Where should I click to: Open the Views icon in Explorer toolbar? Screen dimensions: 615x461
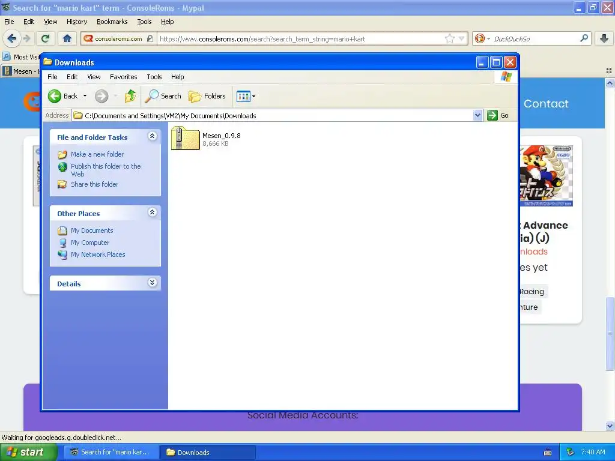[243, 96]
